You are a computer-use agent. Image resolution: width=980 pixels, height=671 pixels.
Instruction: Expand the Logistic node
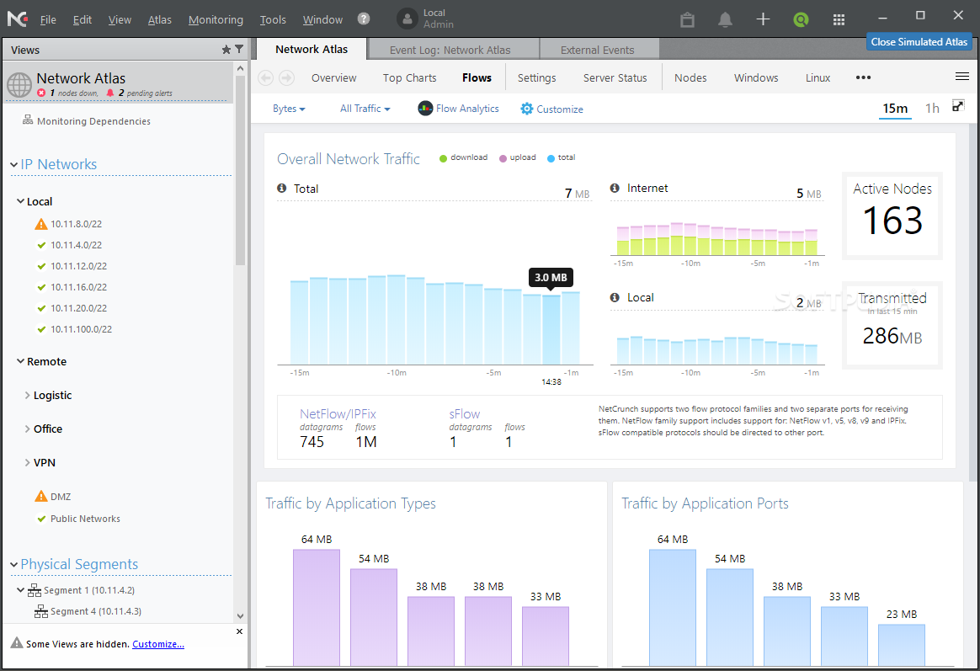click(28, 395)
